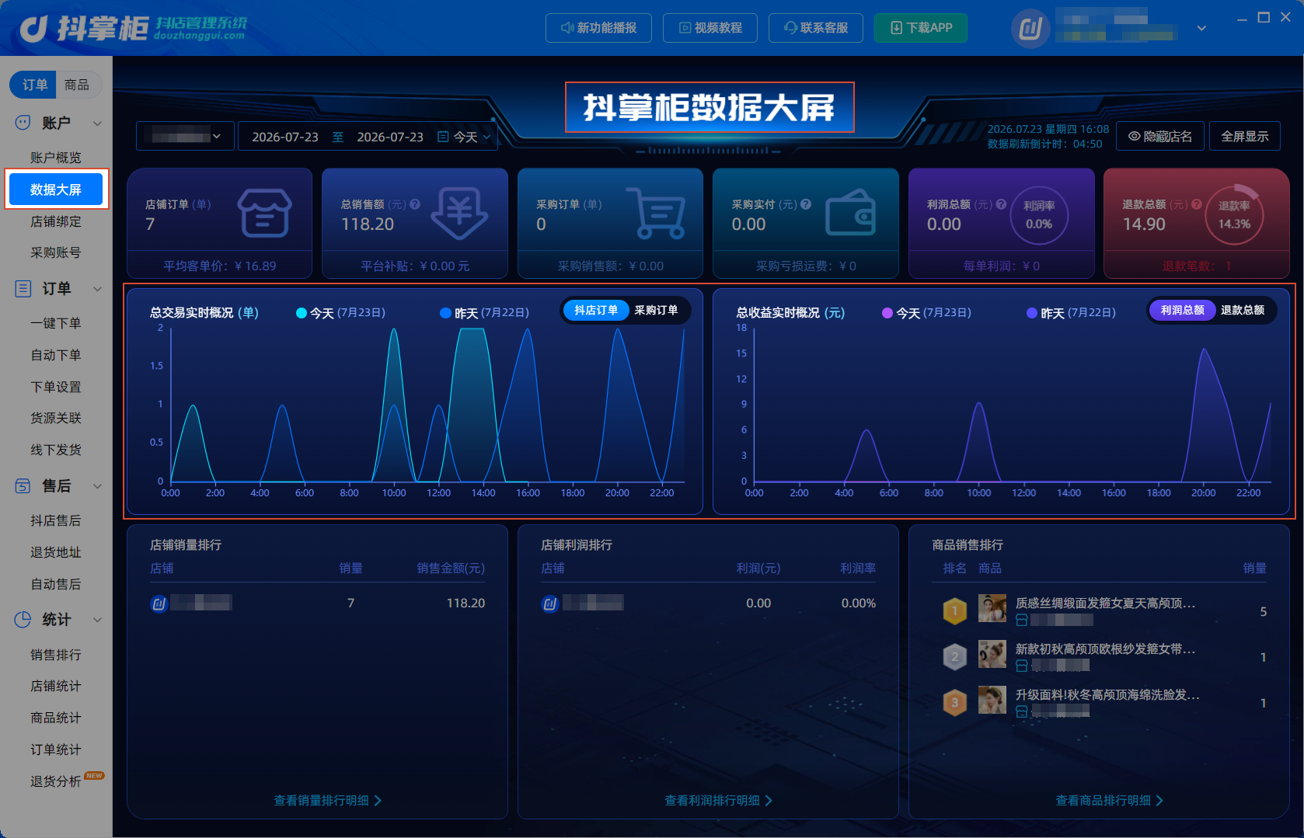Switch chart to 抖店订单
This screenshot has height=838, width=1304.
pos(596,310)
